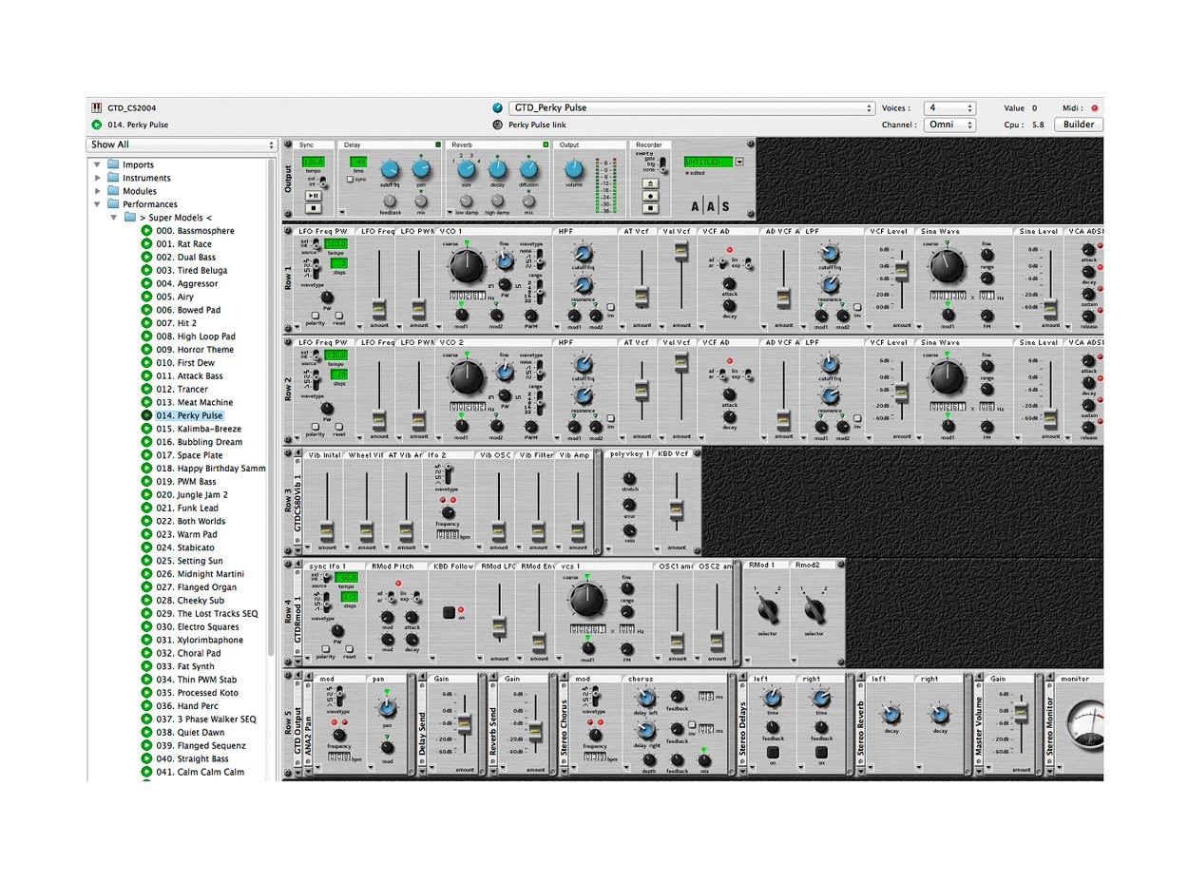The image size is (1188, 883).
Task: Open the Show All filter dropdown
Action: [182, 144]
